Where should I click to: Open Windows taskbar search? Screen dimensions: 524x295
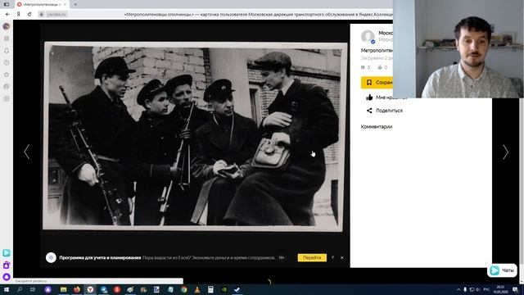point(20,289)
